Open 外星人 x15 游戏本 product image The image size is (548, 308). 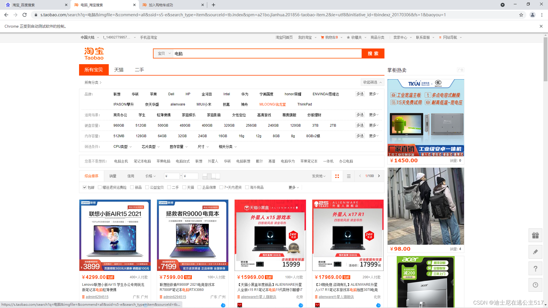(x=270, y=235)
